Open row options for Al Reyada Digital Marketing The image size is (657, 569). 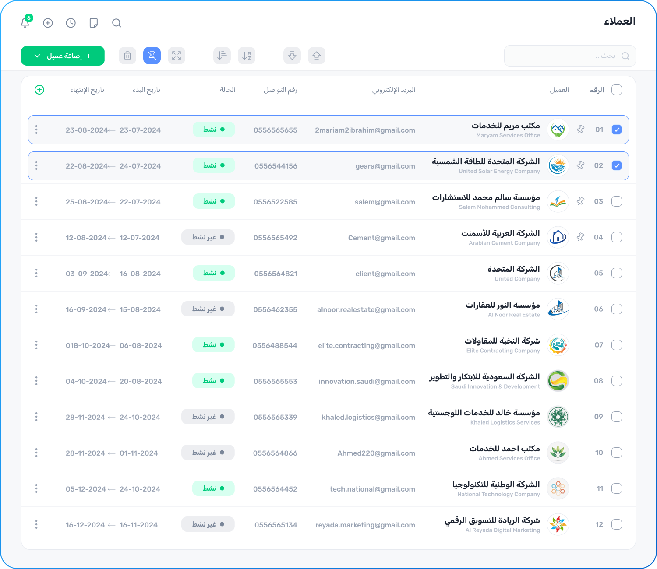tap(36, 524)
